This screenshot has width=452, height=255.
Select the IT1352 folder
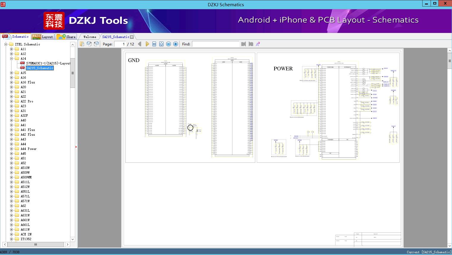click(26, 239)
